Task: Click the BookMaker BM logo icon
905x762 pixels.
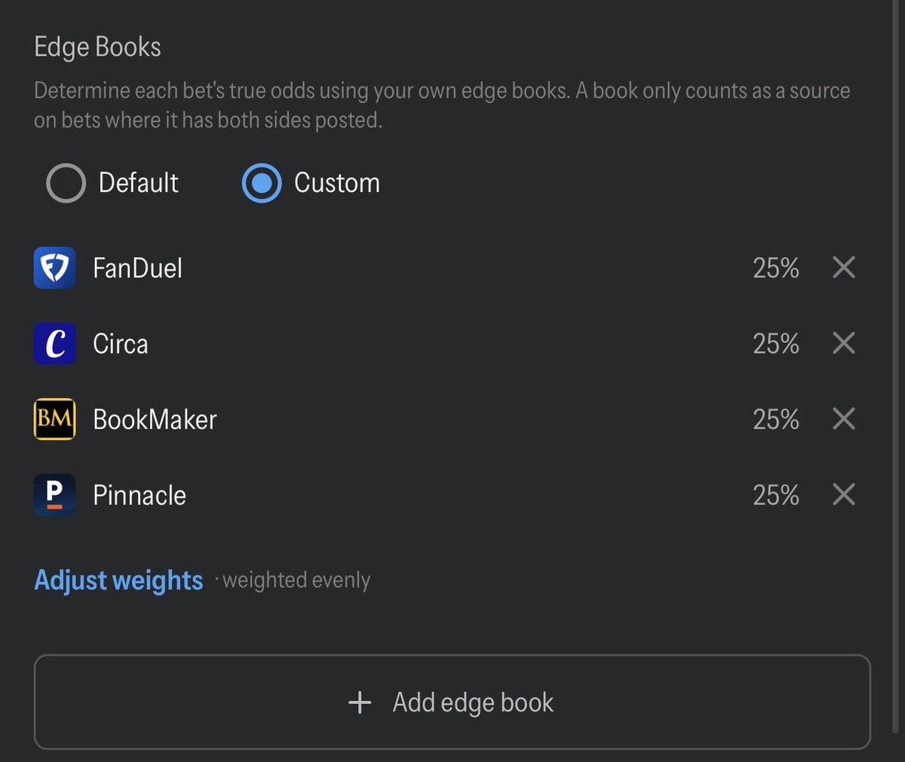Action: (x=54, y=419)
